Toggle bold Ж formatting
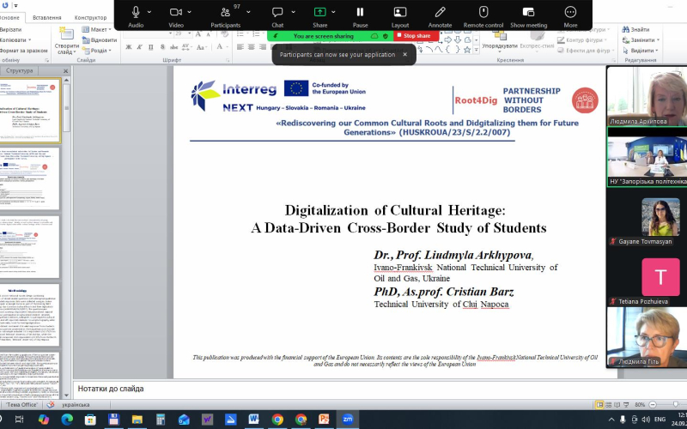The image size is (687, 429). click(x=129, y=47)
